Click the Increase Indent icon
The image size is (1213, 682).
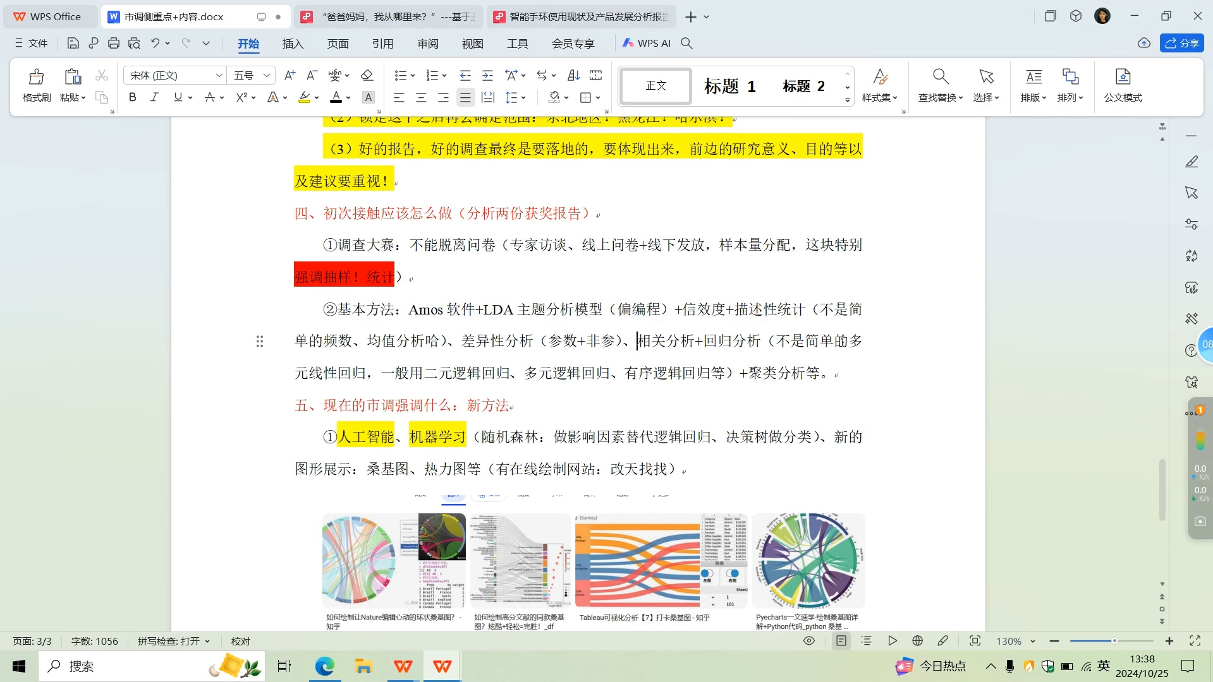[x=487, y=75]
